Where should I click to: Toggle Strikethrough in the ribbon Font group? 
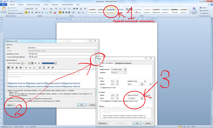pyautogui.click(x=37, y=12)
